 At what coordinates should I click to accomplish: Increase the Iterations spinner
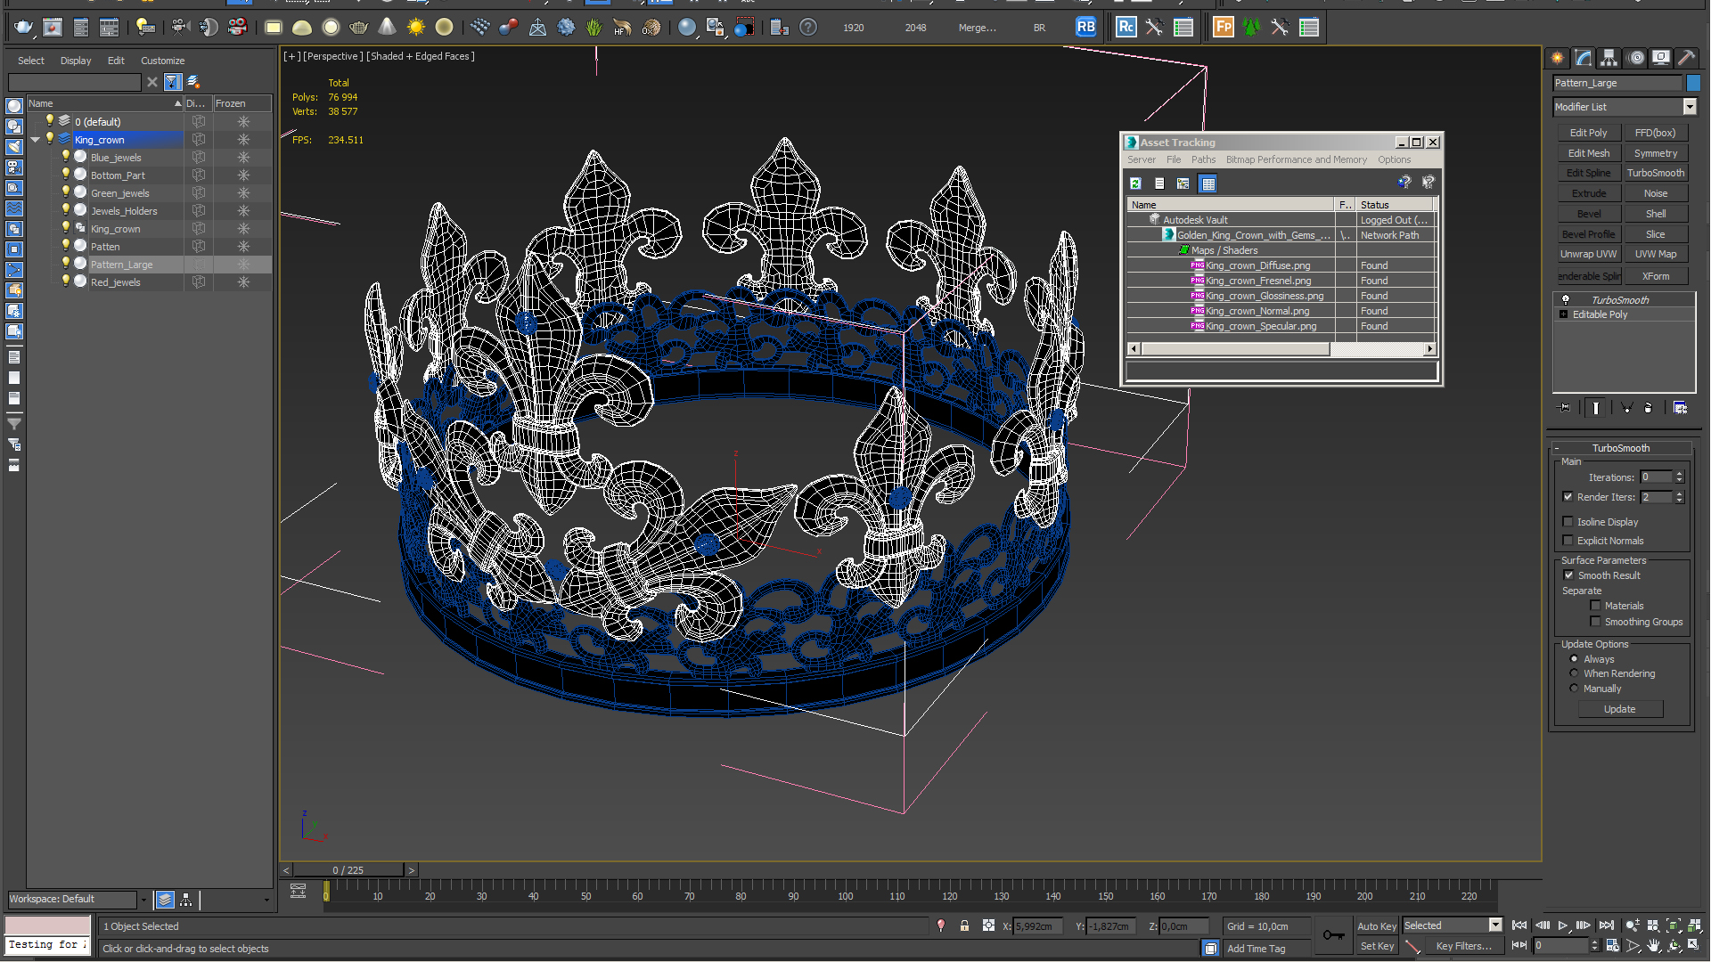(x=1679, y=475)
